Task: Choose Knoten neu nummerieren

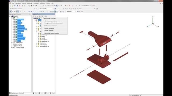Action: [51, 26]
